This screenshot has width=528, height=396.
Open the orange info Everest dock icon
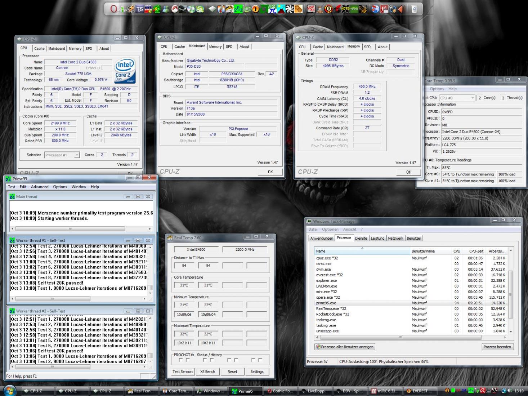point(255,9)
